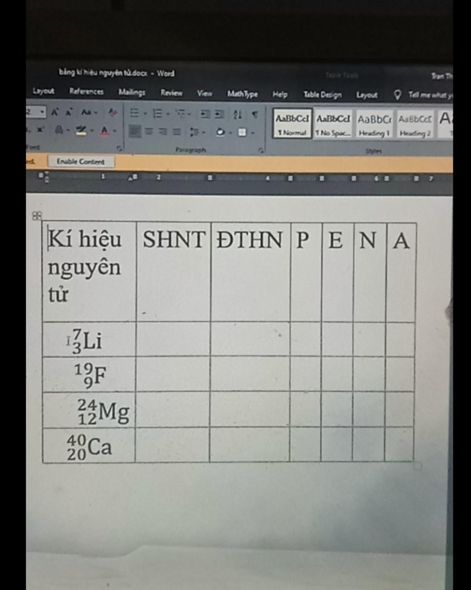Toggle superscript formatting
471x590 pixels.
coord(40,130)
